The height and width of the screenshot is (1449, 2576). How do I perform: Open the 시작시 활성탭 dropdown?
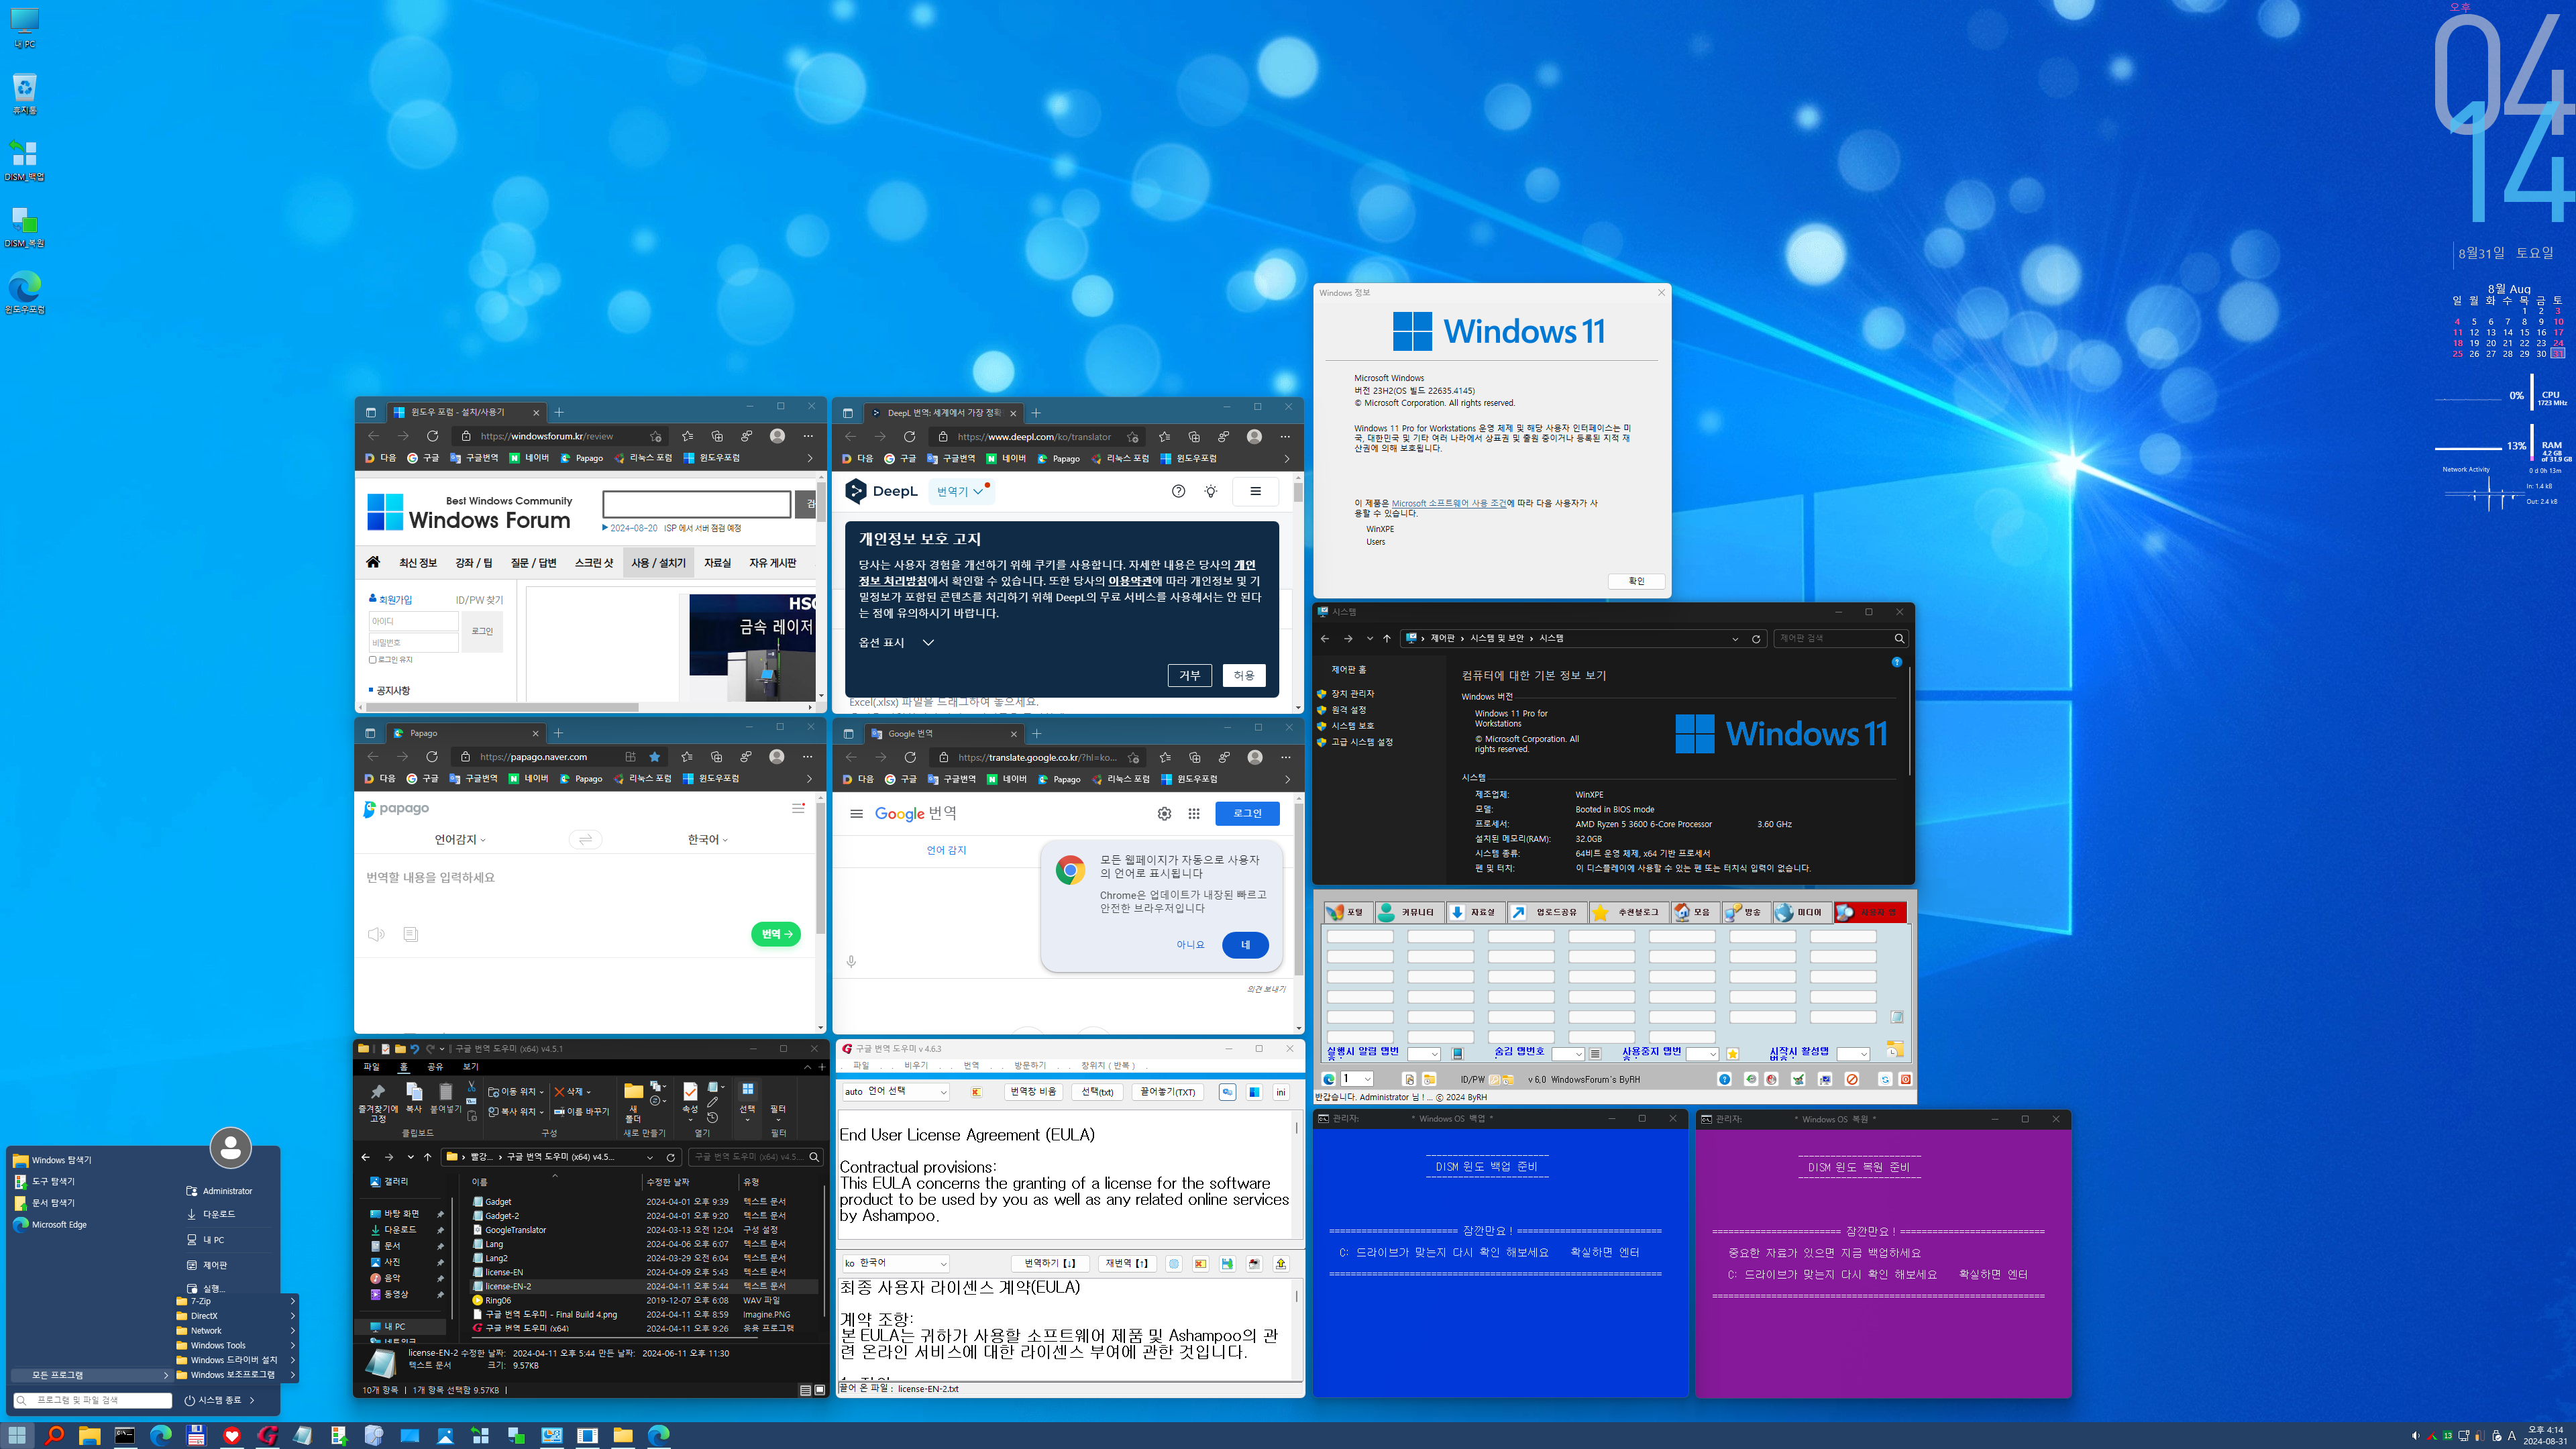tap(1853, 1054)
